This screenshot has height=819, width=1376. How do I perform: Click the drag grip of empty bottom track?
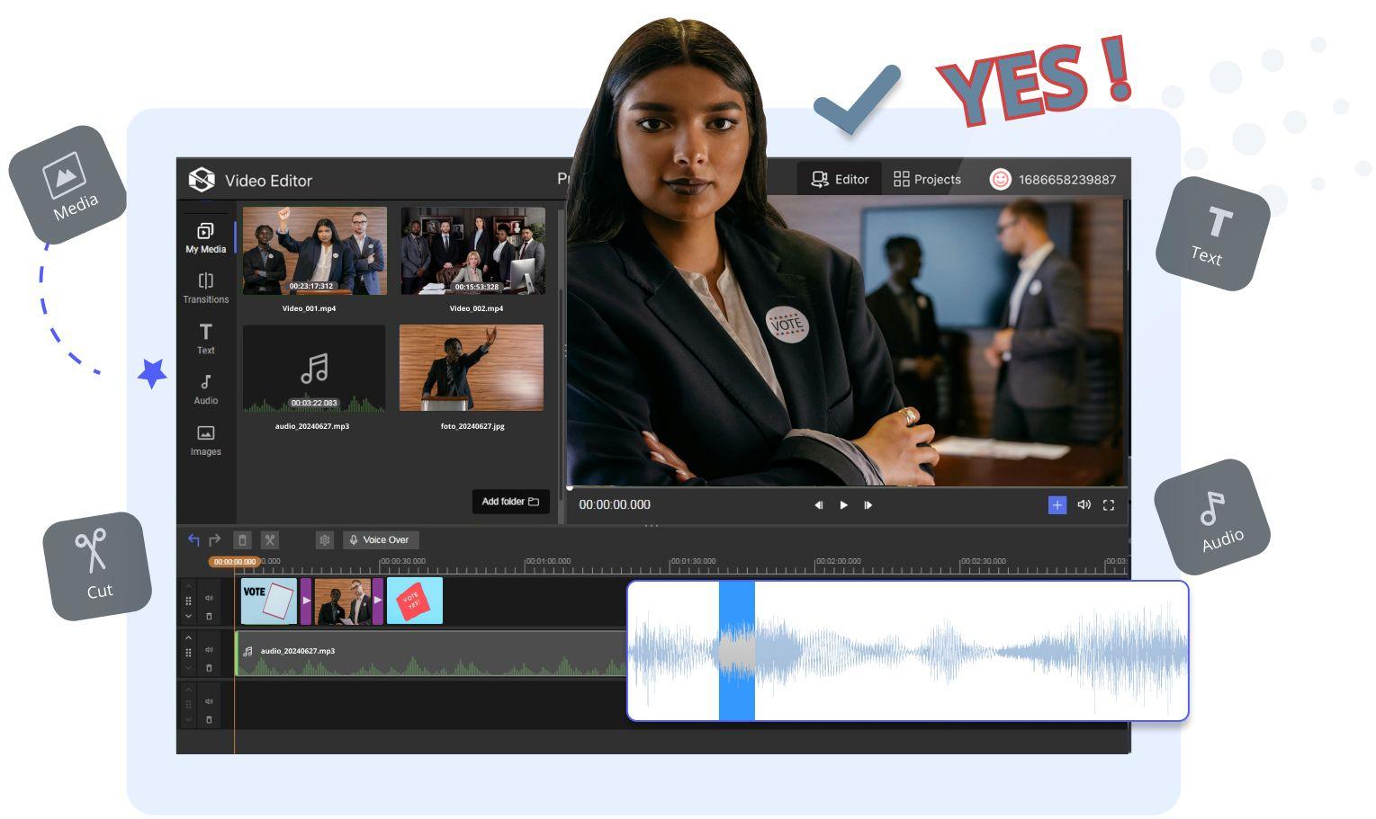pyautogui.click(x=188, y=705)
